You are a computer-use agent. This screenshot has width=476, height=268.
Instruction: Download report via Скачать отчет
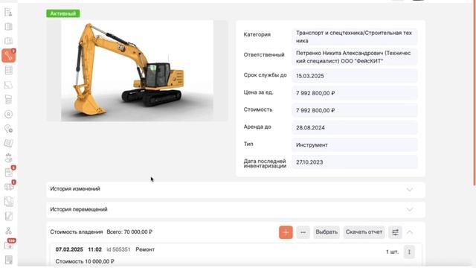364,232
